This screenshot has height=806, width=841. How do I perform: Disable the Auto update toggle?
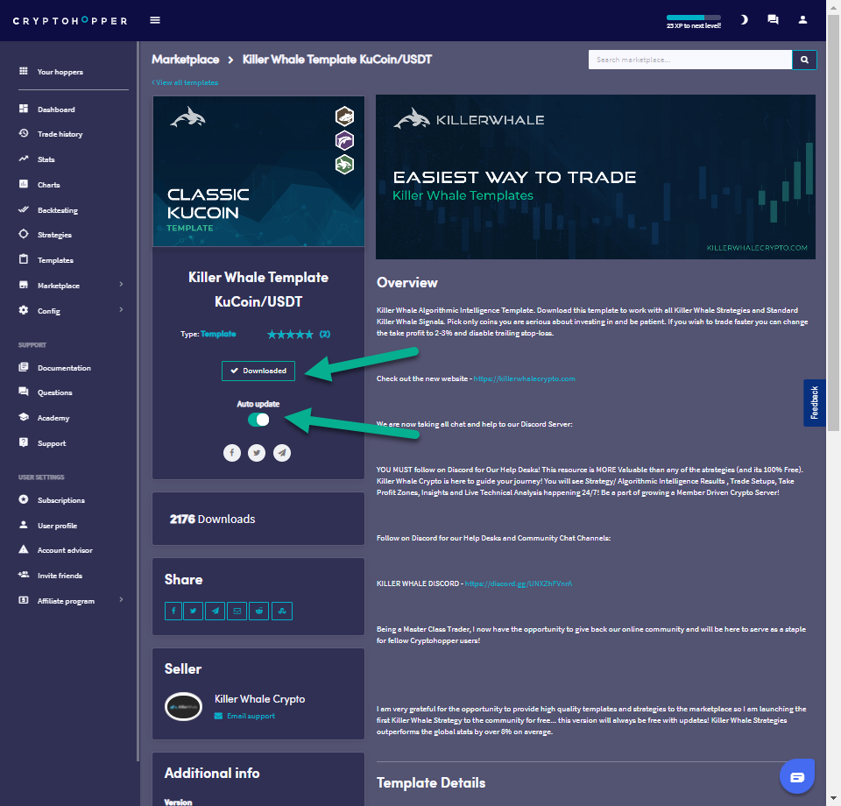click(x=258, y=420)
